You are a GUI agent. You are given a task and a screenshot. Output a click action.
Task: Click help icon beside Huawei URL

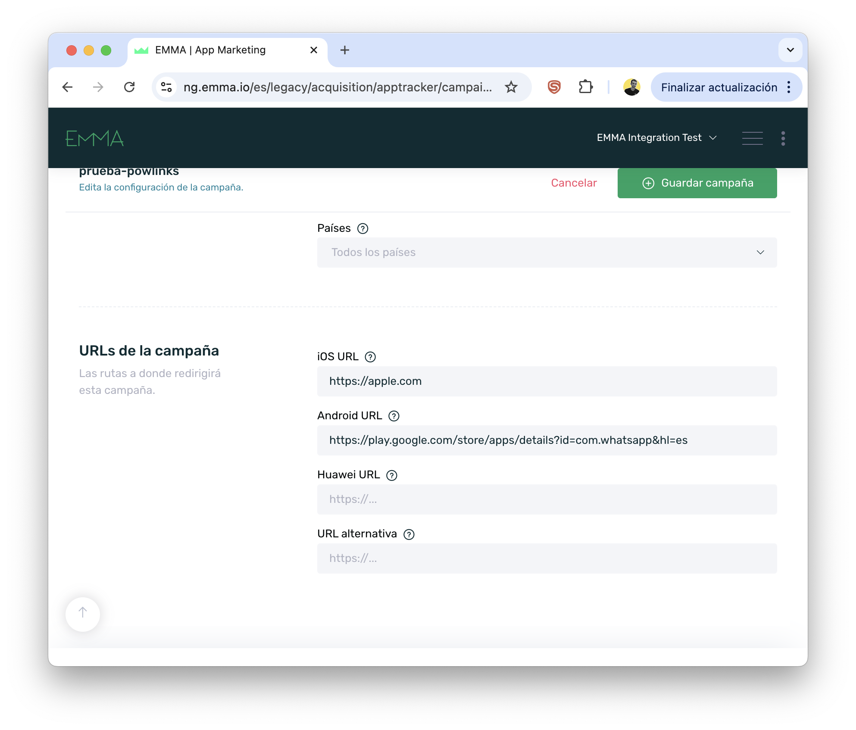(x=392, y=475)
